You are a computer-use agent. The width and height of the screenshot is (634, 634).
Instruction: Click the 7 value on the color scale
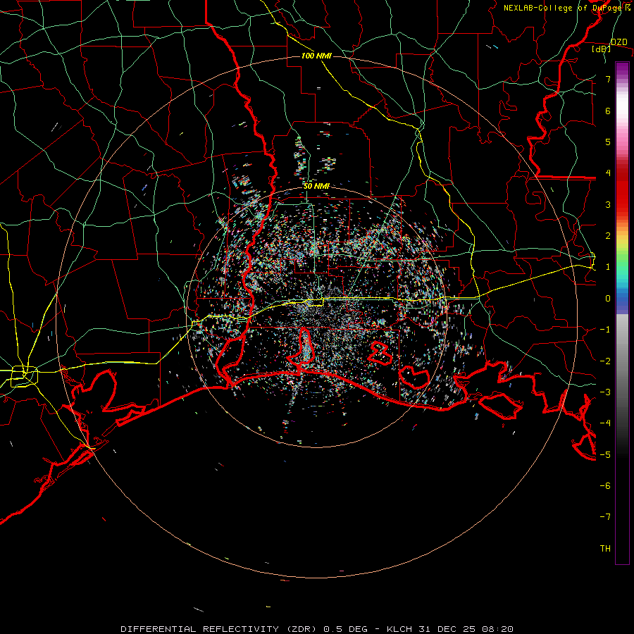coord(608,79)
